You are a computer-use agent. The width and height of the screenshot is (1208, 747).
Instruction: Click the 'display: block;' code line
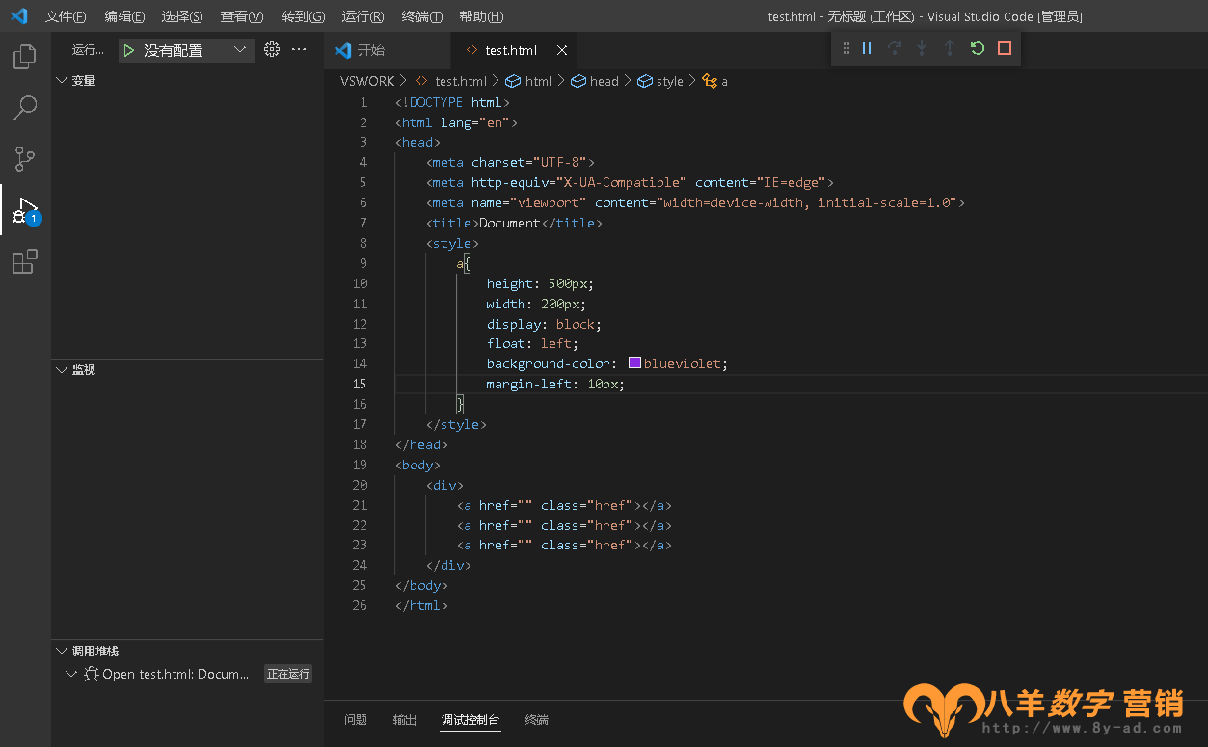[544, 324]
